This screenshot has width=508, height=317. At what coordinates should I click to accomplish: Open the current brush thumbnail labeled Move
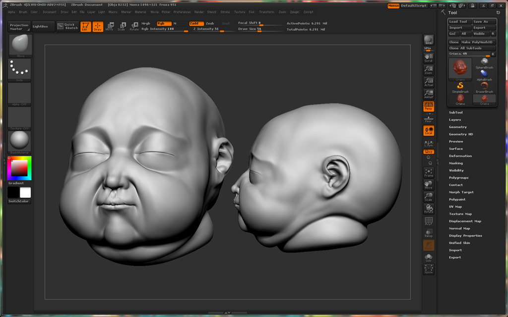point(20,45)
